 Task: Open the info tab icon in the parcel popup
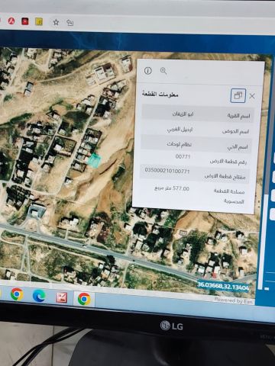[x=148, y=71]
